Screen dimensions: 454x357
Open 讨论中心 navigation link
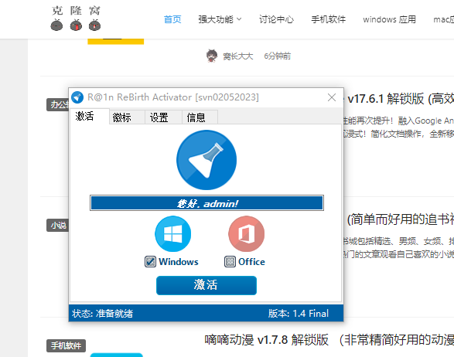(x=276, y=19)
